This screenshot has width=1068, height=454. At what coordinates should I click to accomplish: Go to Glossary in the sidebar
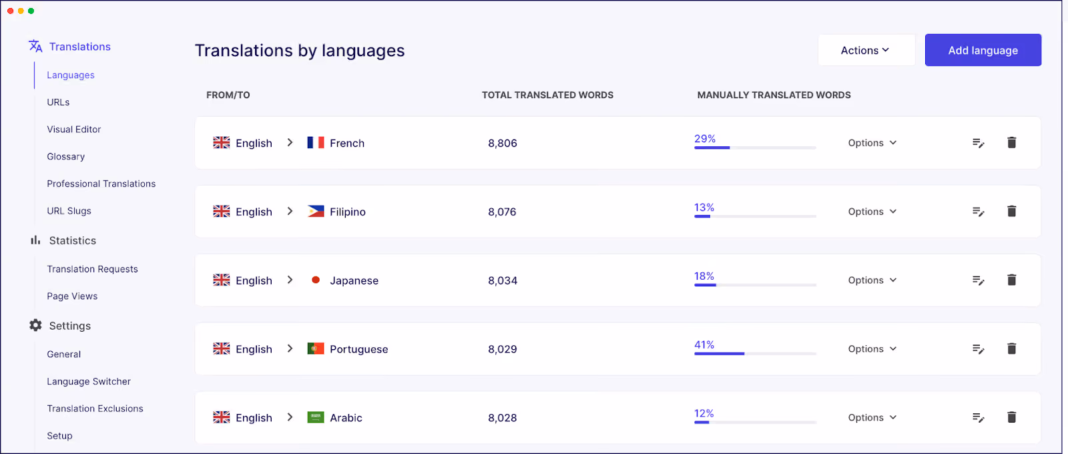pos(66,157)
